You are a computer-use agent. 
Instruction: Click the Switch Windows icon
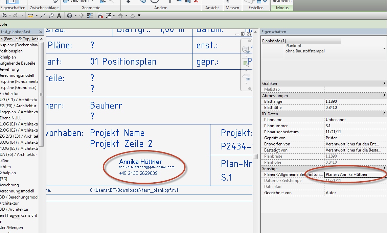click(108, 16)
